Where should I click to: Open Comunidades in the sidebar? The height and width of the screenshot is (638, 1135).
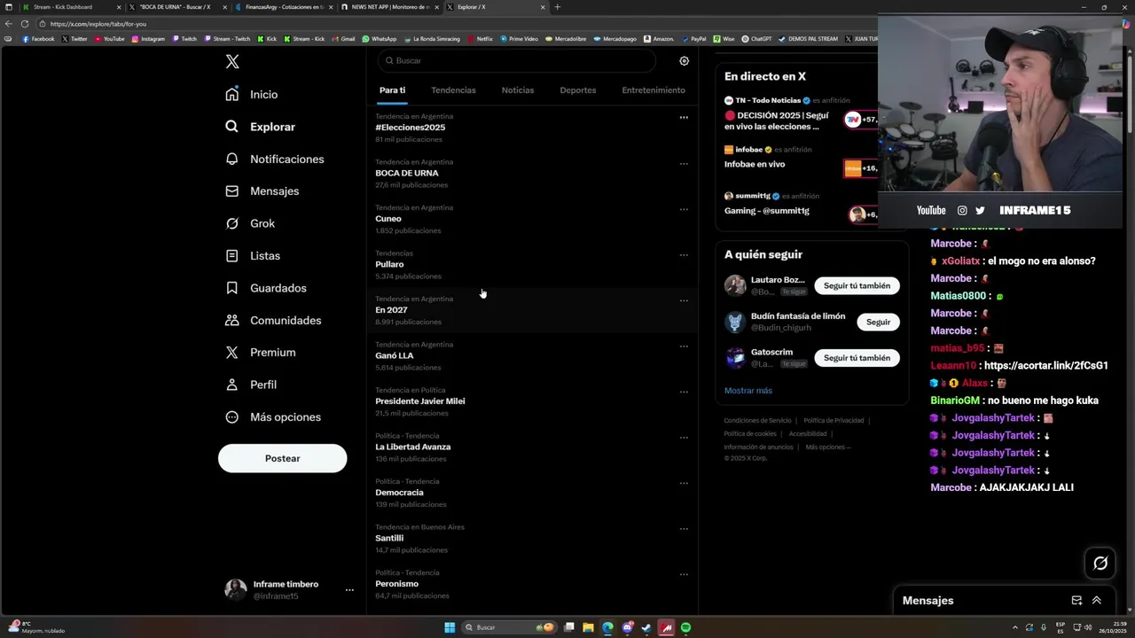273,320
